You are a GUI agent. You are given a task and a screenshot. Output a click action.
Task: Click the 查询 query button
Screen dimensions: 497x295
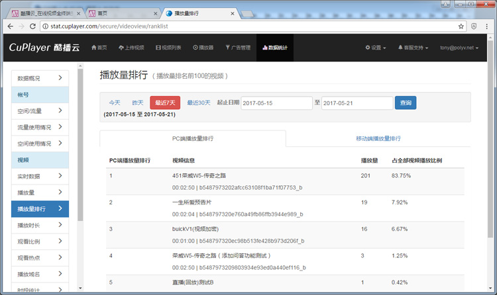coord(406,103)
